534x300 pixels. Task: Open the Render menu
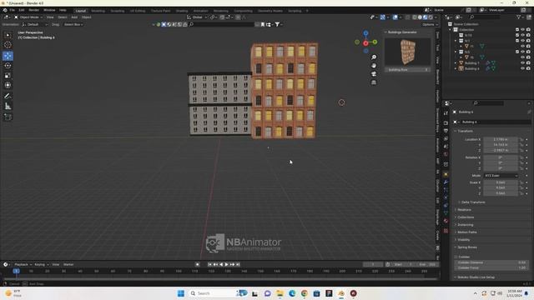[x=33, y=10]
